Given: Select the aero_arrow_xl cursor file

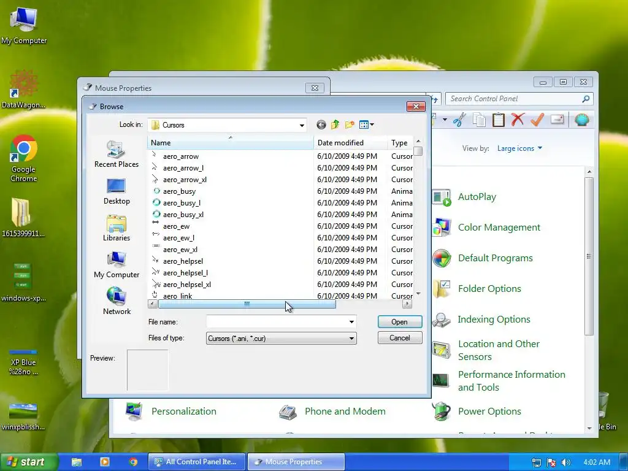Looking at the screenshot, I should coord(185,180).
